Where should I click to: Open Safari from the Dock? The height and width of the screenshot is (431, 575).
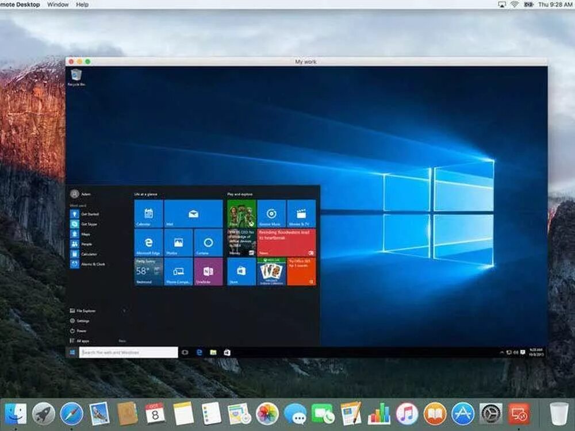(x=71, y=414)
